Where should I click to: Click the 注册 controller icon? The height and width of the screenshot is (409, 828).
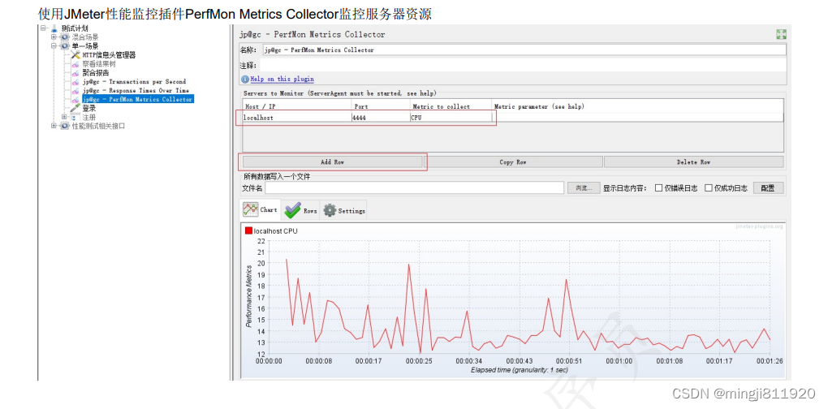74,117
